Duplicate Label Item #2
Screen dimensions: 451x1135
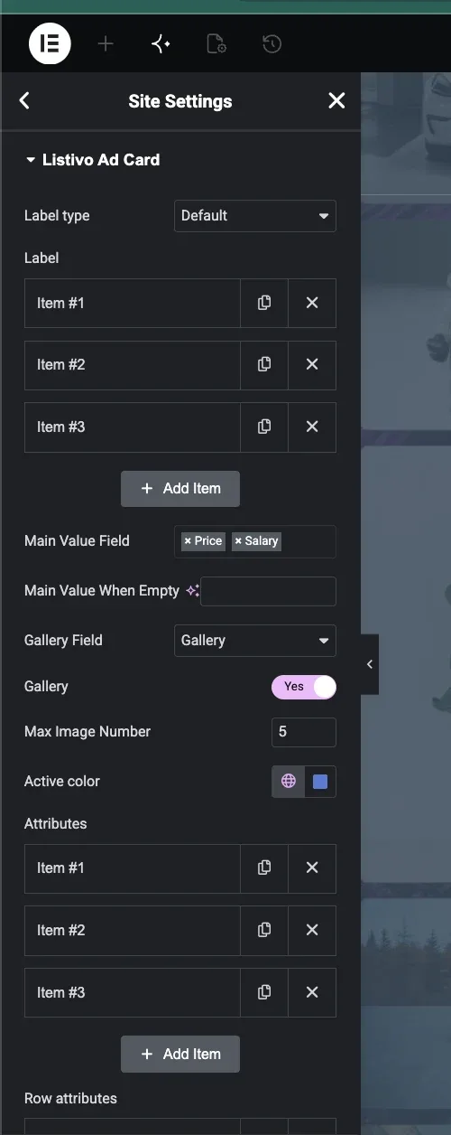(x=264, y=364)
